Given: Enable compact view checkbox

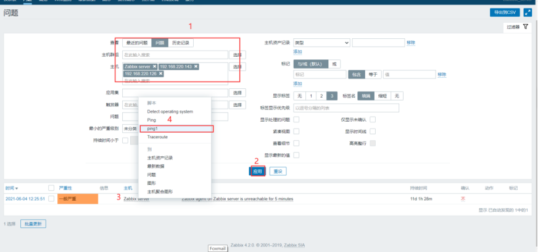Looking at the screenshot, I should point(296,132).
